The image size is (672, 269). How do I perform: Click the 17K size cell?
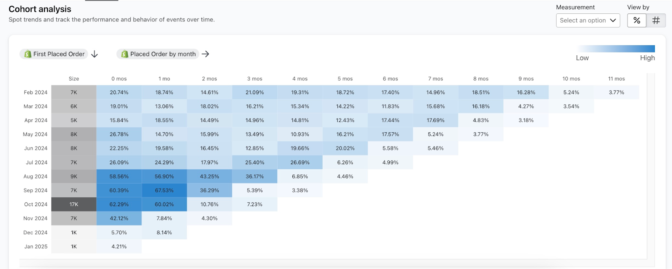click(74, 204)
